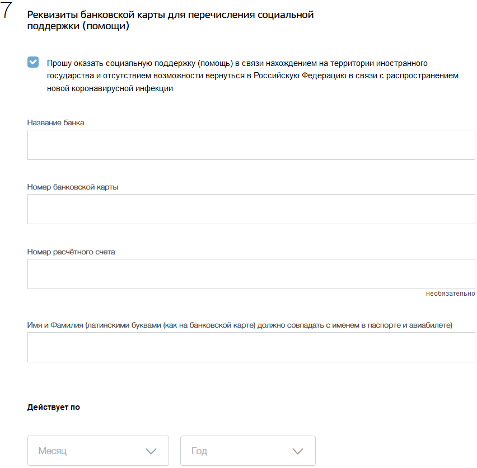Screen dimensions: 477x468
Task: Click the chevron arrow in the Месяц selector
Action: coord(151,451)
